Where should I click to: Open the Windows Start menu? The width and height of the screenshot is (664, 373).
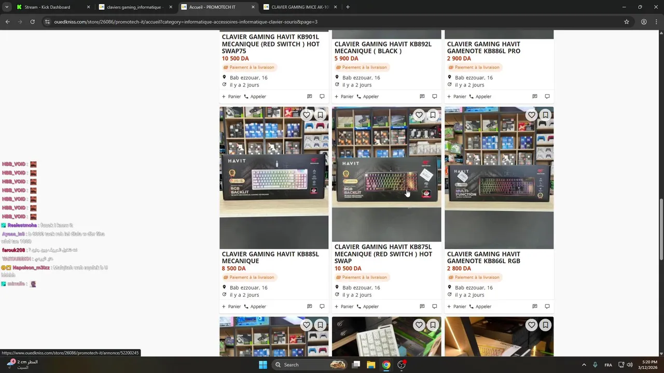(x=263, y=365)
